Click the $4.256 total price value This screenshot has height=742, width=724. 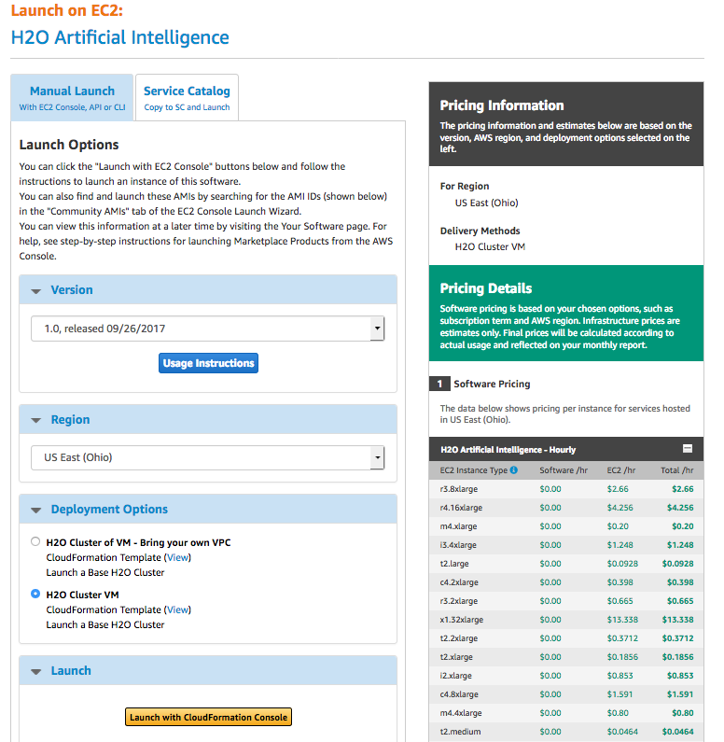pos(680,508)
